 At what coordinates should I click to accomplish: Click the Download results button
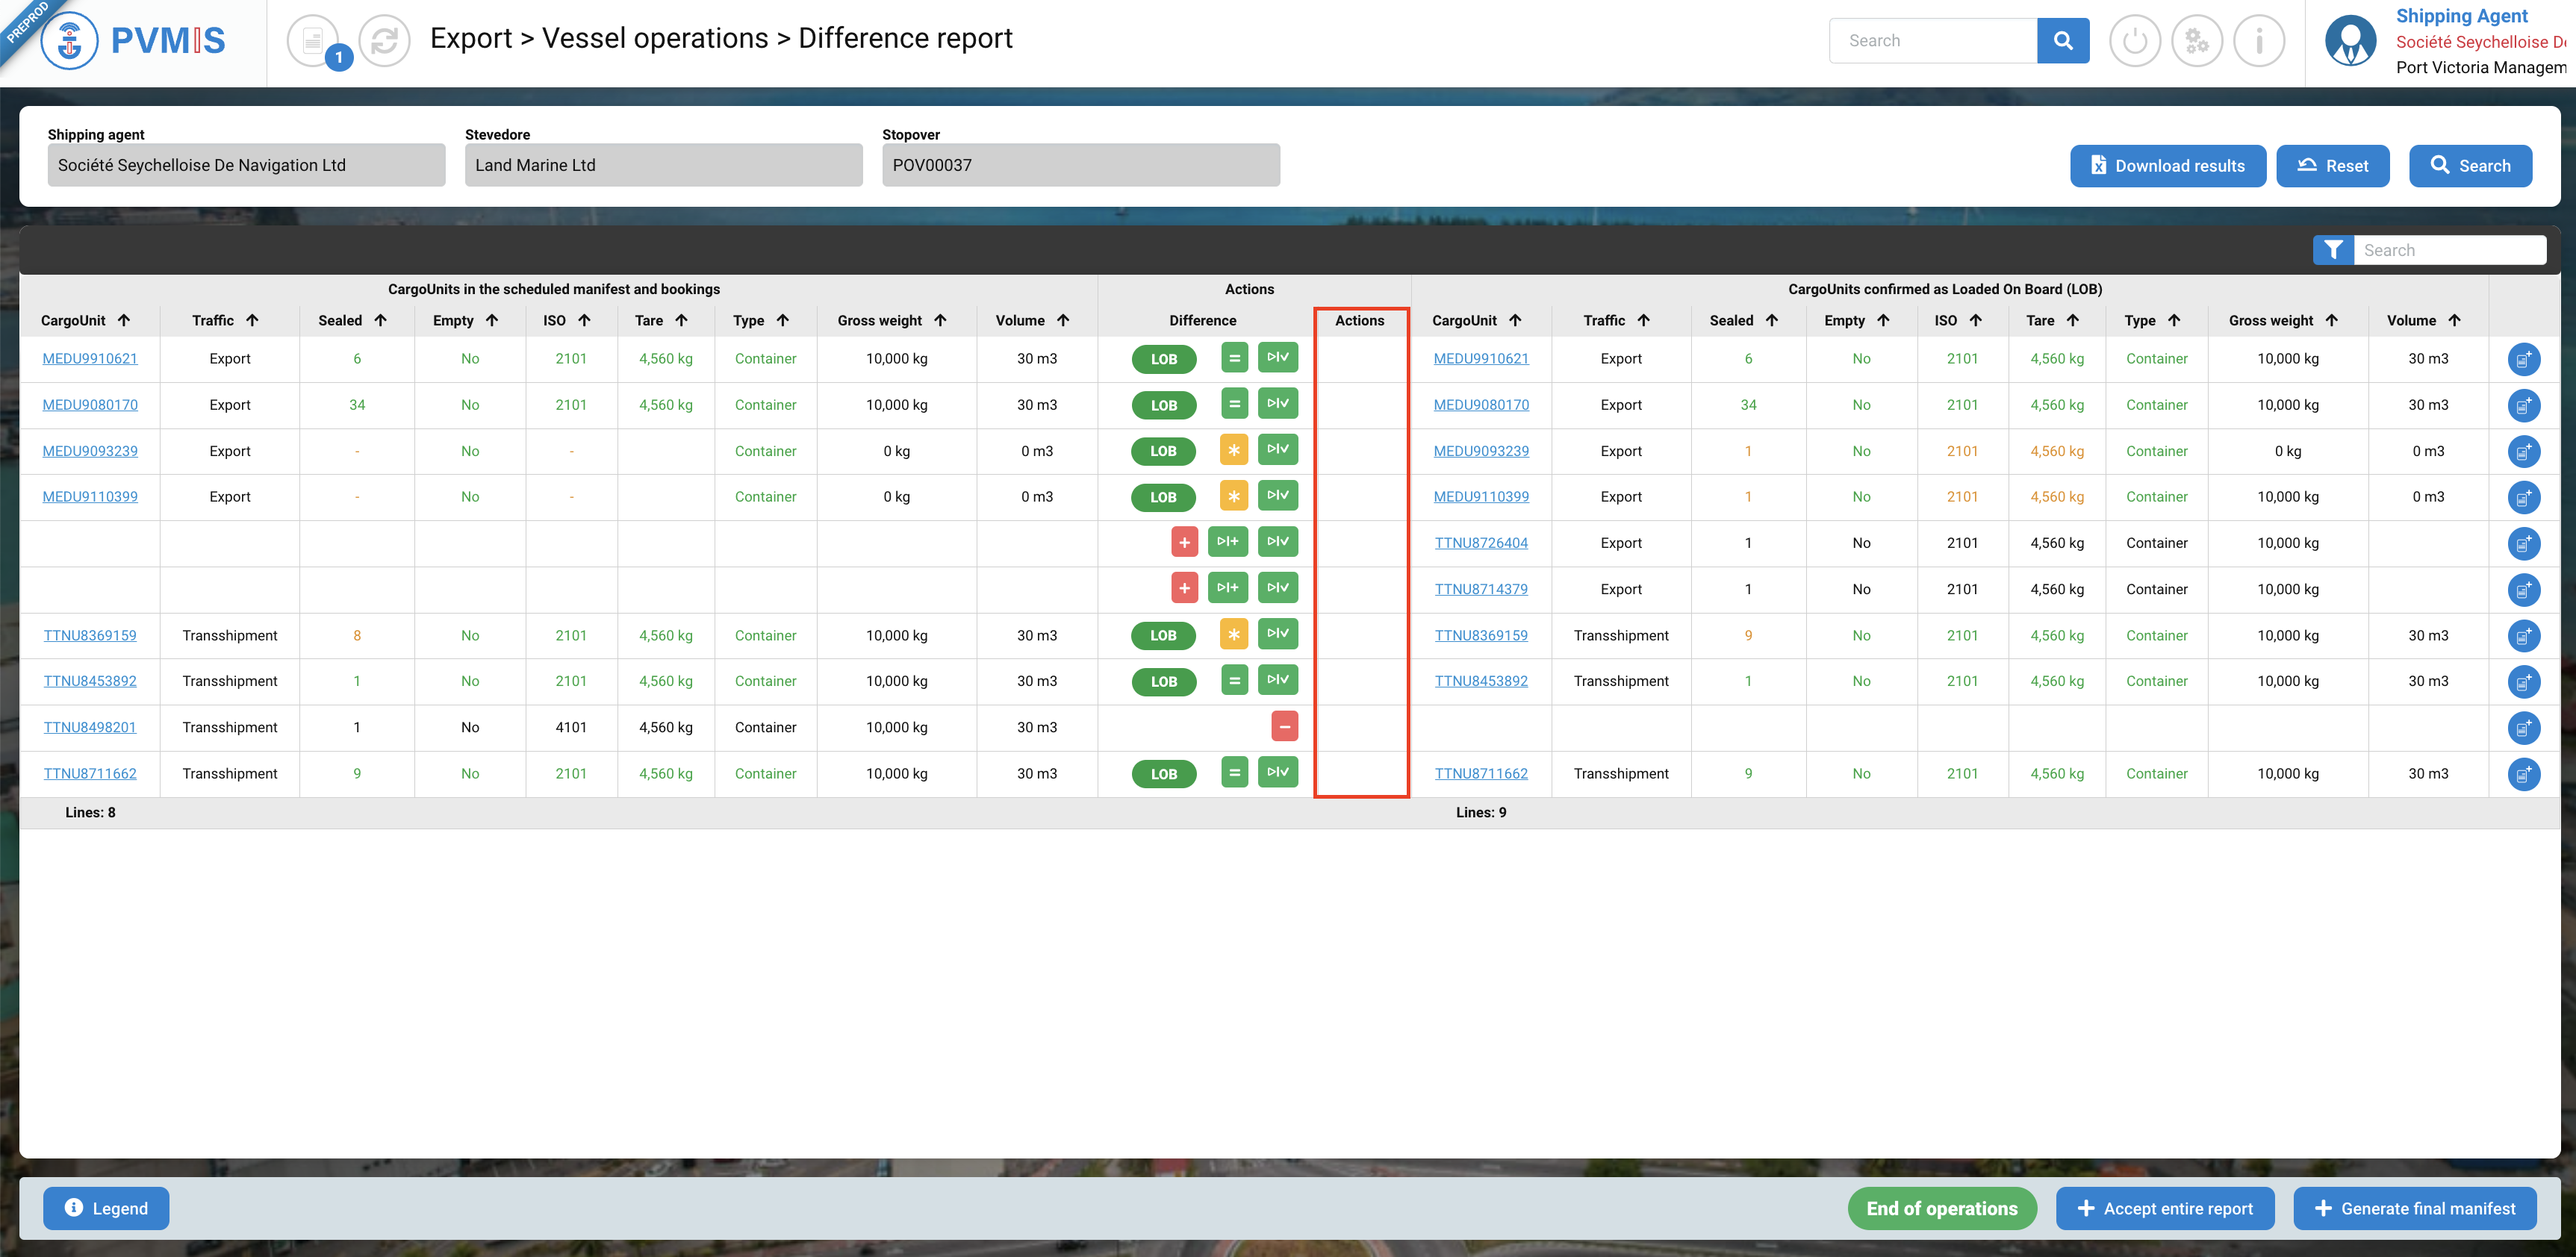(2167, 166)
